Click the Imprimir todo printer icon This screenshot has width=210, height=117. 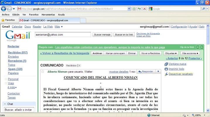point(166,69)
